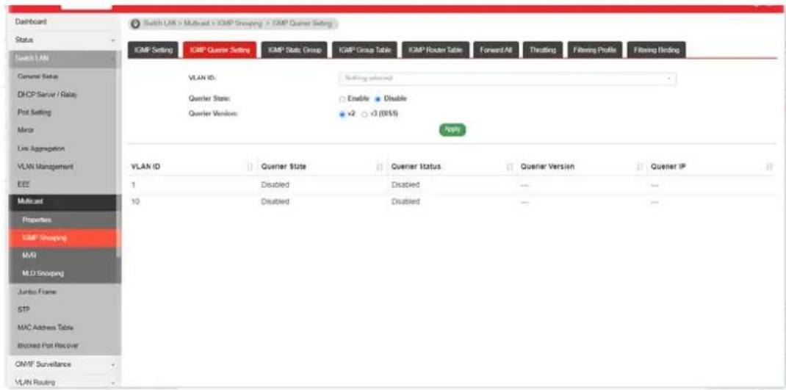The width and height of the screenshot is (786, 390).
Task: Open Mirror in sidebar
Action: (62, 130)
